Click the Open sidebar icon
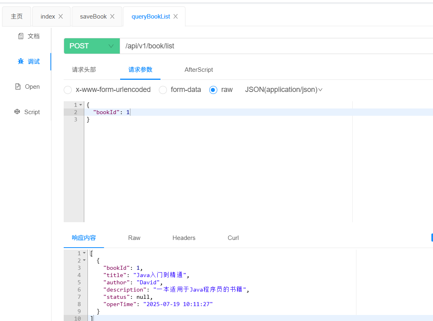This screenshot has height=321, width=433. click(x=27, y=86)
